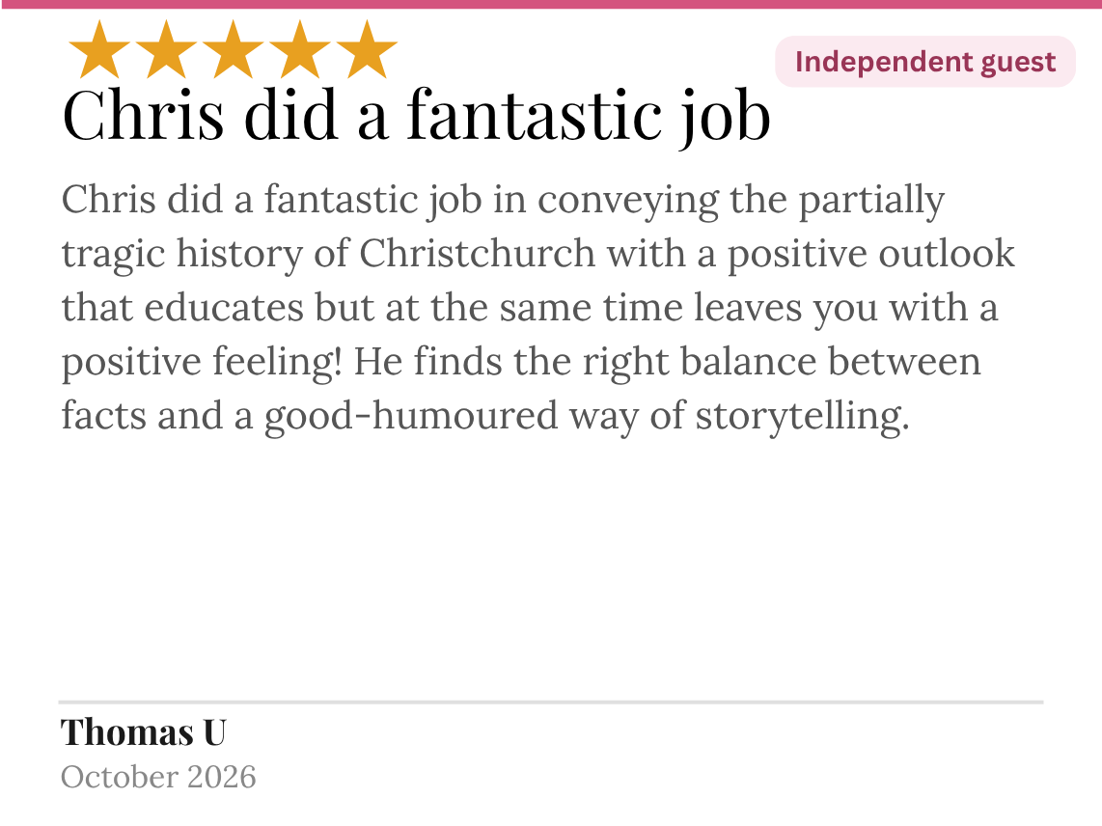Click the first gold star
1102x826 pixels.
(x=99, y=50)
